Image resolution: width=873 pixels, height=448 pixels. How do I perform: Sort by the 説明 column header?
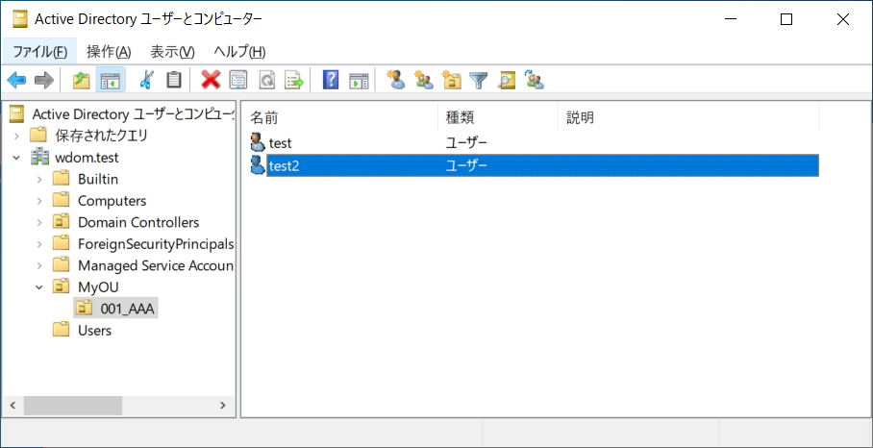(x=688, y=117)
